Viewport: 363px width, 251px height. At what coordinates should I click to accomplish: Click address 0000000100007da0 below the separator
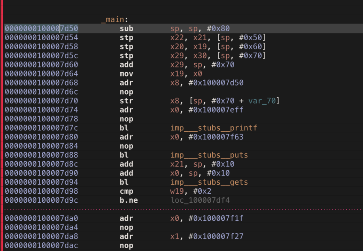pyautogui.click(x=41, y=218)
